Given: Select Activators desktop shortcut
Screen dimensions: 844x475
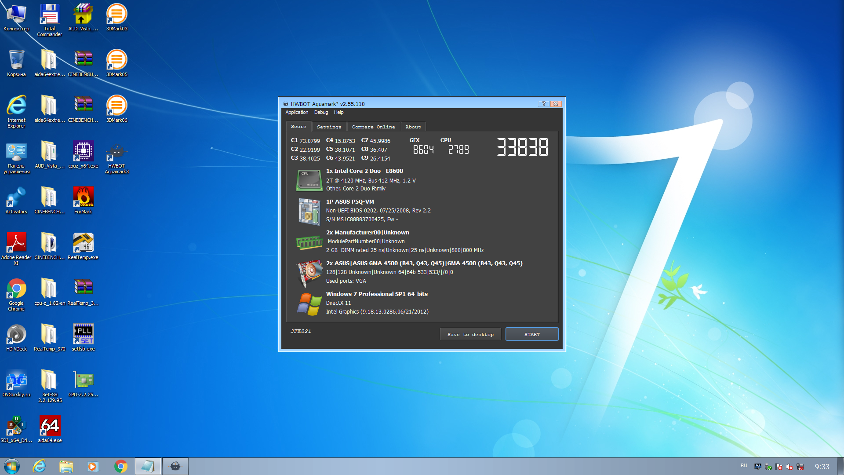Looking at the screenshot, I should tap(16, 201).
